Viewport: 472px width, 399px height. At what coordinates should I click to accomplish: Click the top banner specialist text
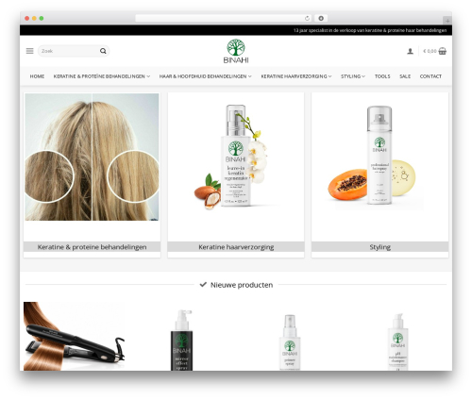click(x=370, y=30)
